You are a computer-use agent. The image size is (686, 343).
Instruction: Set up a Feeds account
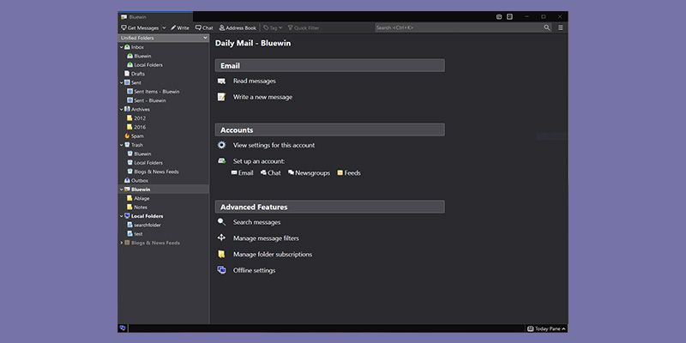tap(349, 173)
